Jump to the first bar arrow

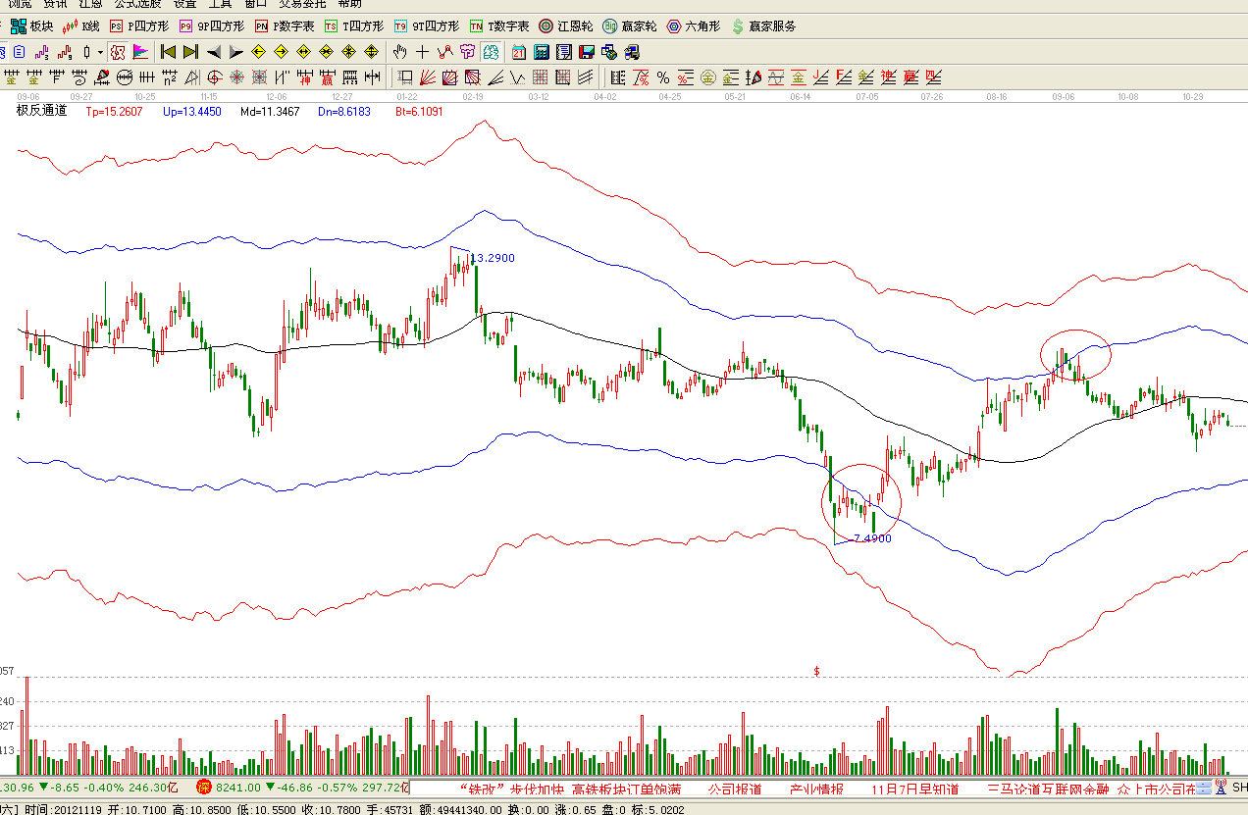pos(168,52)
